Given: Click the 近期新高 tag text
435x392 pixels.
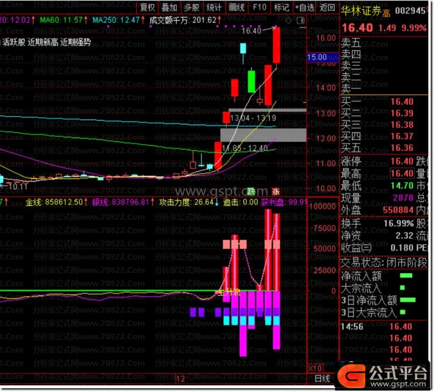Looking at the screenshot, I should pyautogui.click(x=43, y=42).
